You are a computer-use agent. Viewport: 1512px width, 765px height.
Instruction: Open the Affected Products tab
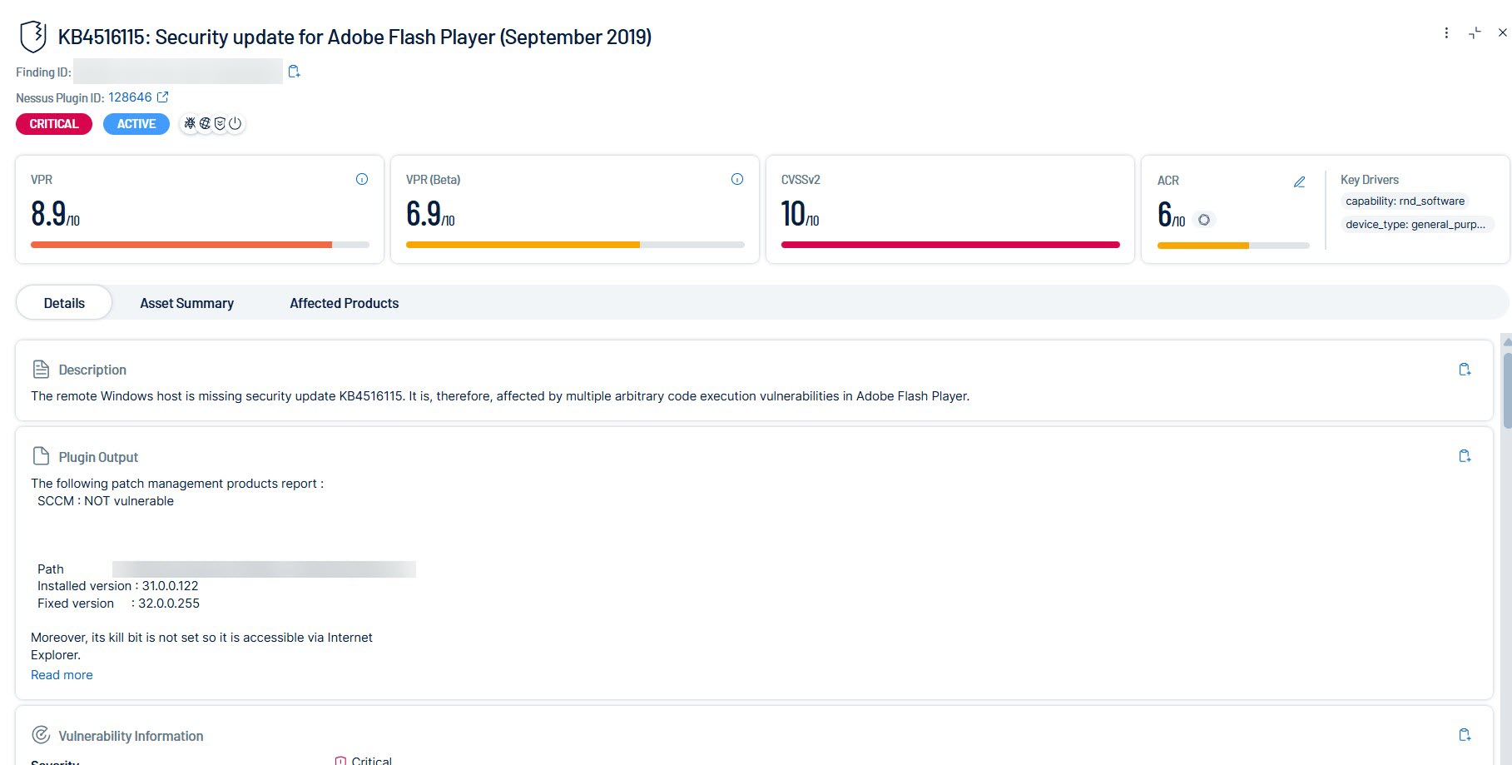coord(344,303)
